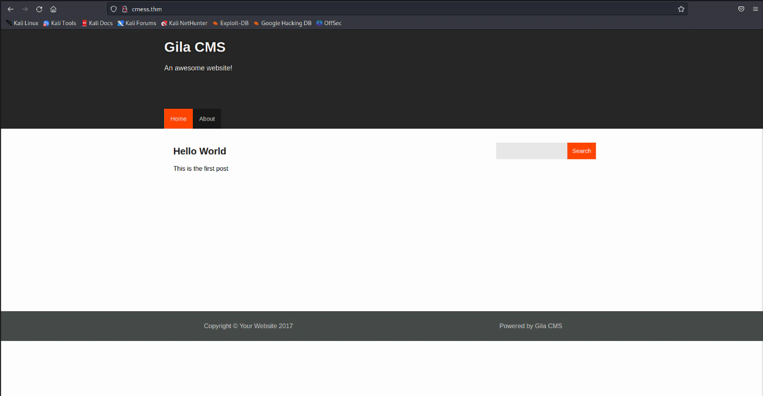Focus the site search text field
The height and width of the screenshot is (396, 763).
tap(531, 151)
